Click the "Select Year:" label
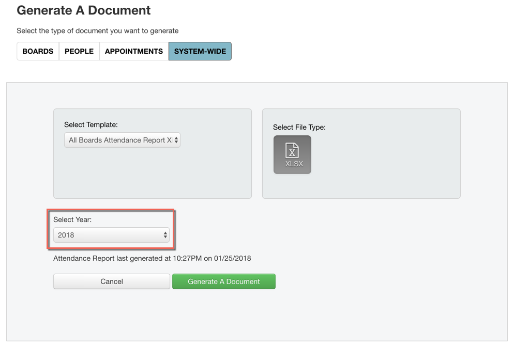The image size is (514, 346). pyautogui.click(x=72, y=219)
